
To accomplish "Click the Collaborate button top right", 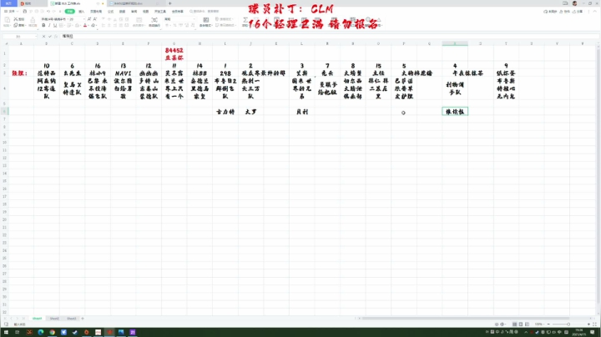I will pyautogui.click(x=565, y=12).
